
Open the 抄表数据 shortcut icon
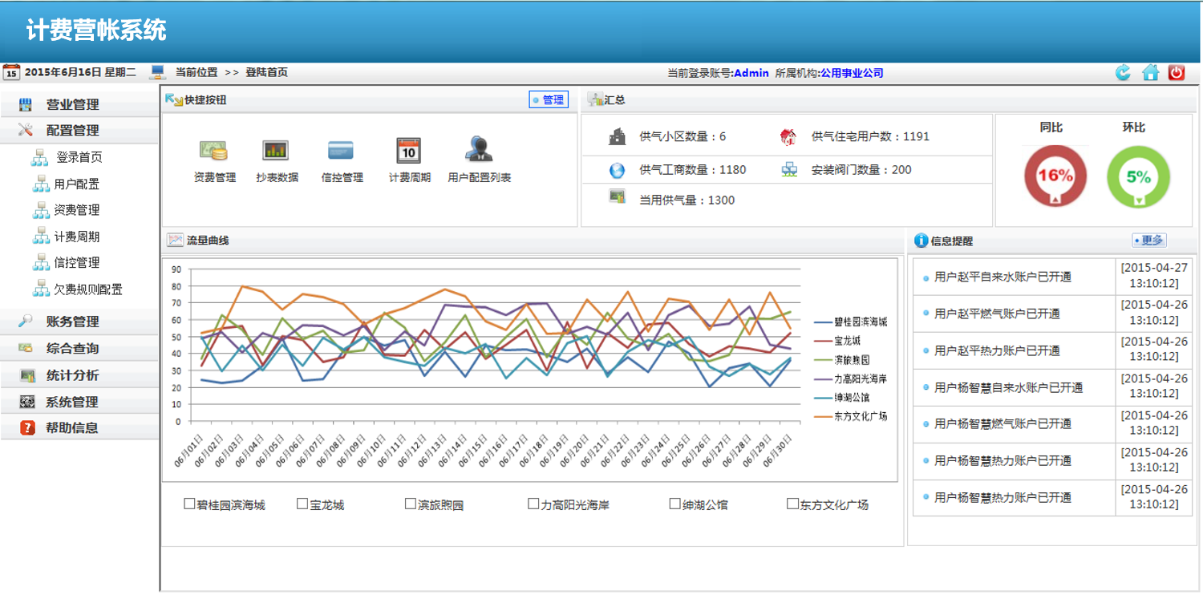[x=275, y=150]
